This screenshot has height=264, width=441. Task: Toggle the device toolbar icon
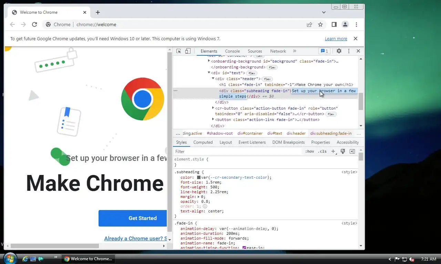pyautogui.click(x=188, y=51)
